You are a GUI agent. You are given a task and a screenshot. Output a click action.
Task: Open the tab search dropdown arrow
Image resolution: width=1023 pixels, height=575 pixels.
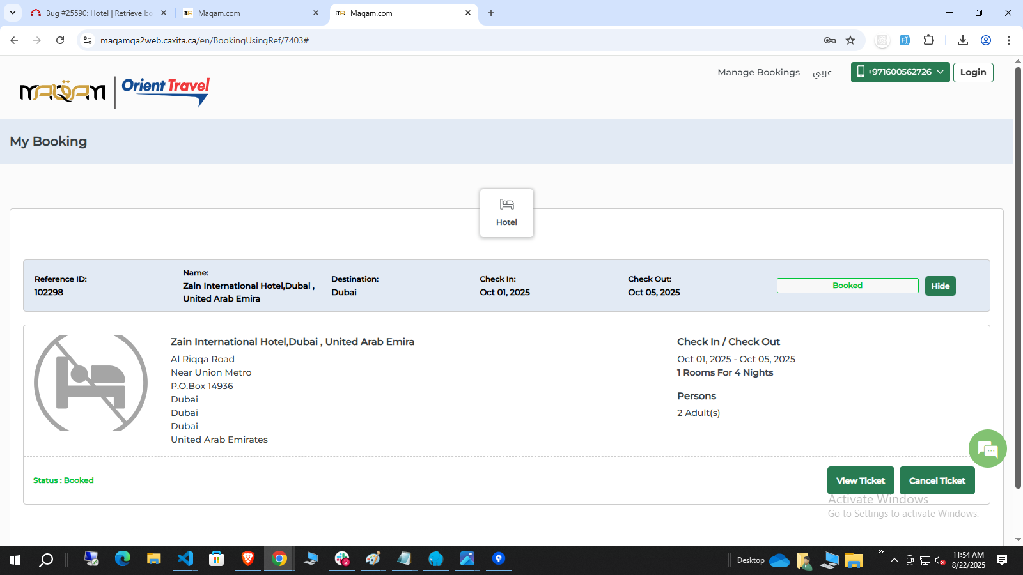[x=12, y=13]
